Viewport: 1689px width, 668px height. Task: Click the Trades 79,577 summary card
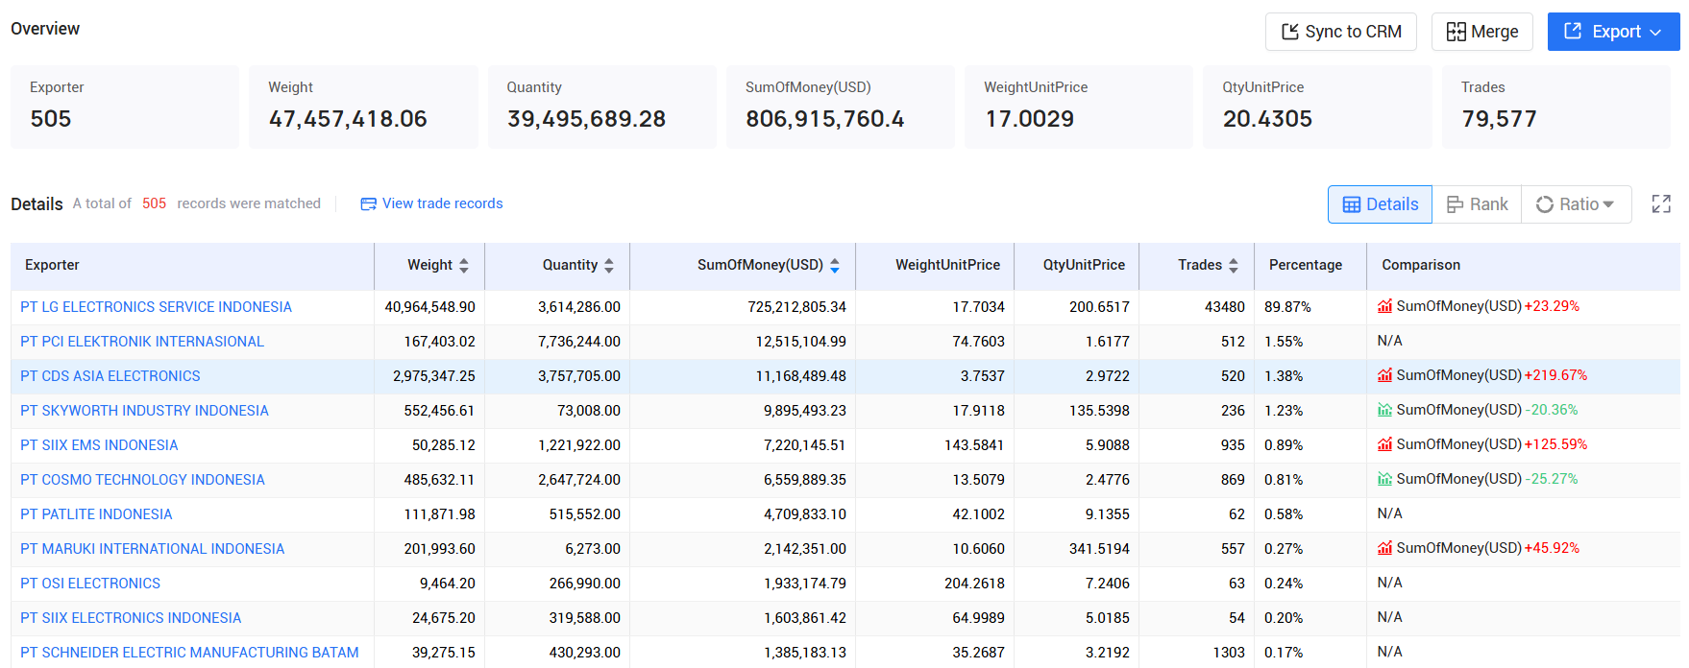pyautogui.click(x=1556, y=107)
